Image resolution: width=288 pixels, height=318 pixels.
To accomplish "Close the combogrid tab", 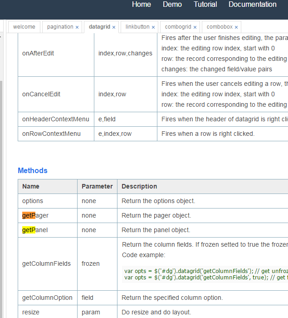I will 195,27.
